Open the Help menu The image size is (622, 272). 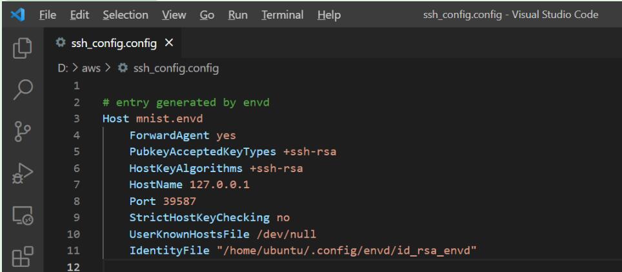[329, 15]
